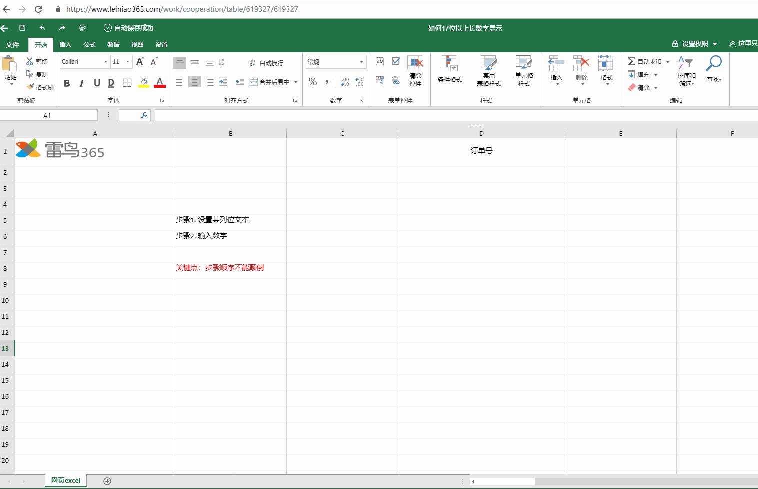
Task: Click the Copy (复制) button
Action: 37,74
